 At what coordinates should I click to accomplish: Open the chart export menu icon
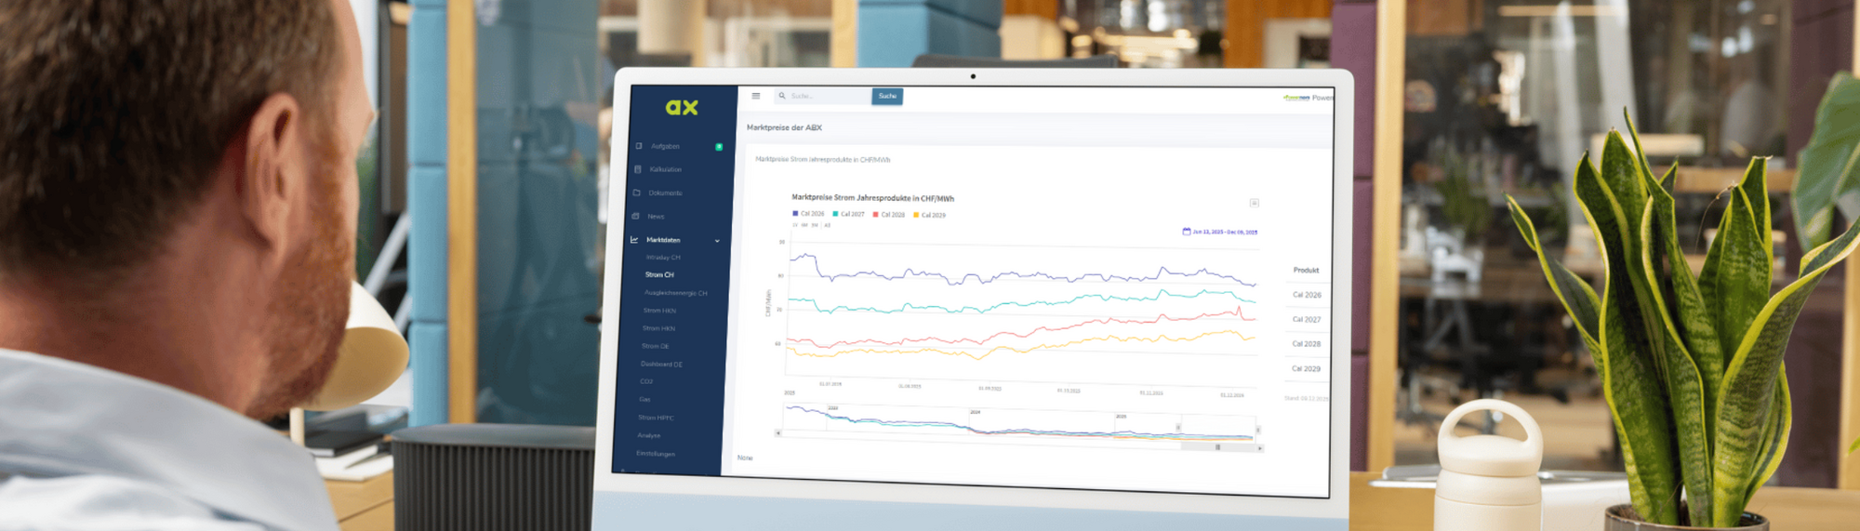(x=1254, y=203)
